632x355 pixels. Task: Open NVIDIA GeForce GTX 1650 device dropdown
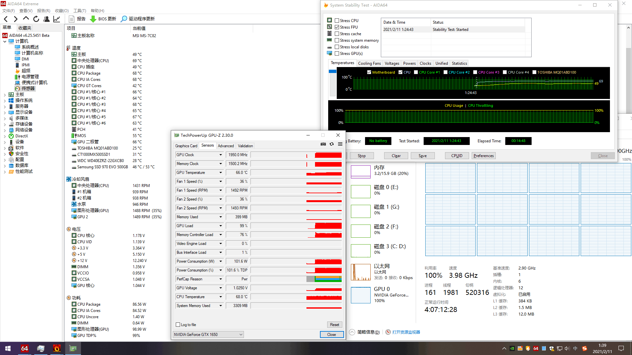tap(241, 335)
